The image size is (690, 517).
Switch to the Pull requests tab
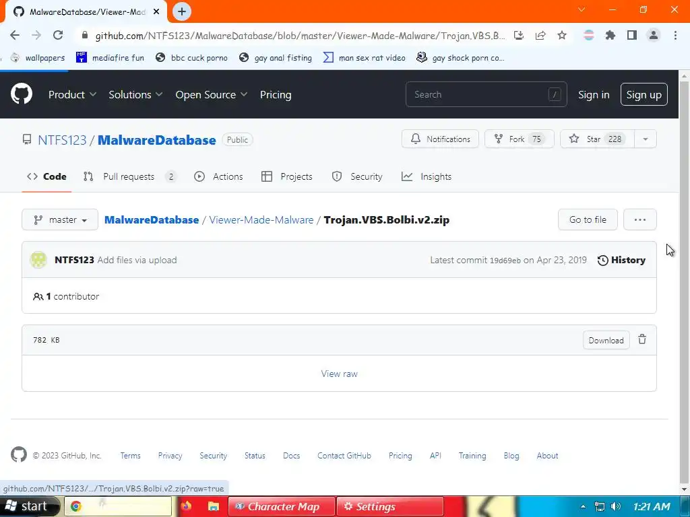click(x=130, y=176)
